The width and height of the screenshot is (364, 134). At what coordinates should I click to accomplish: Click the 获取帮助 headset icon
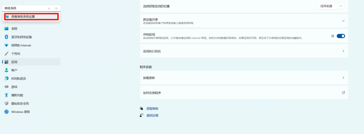tap(141, 109)
